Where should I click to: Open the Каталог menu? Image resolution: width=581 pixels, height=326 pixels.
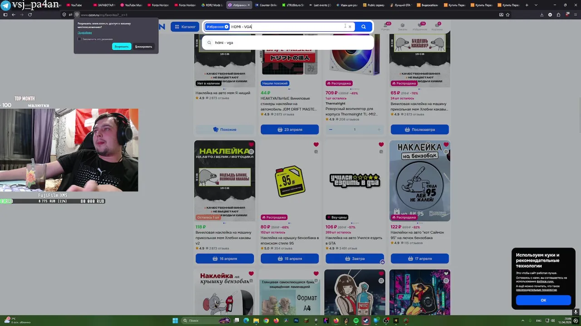(185, 27)
